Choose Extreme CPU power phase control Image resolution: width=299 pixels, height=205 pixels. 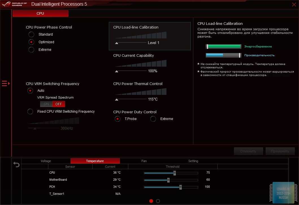pos(31,50)
